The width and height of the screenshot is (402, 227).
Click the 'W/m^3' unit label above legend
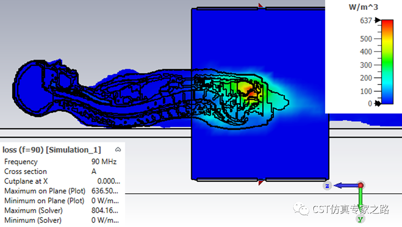(x=363, y=7)
